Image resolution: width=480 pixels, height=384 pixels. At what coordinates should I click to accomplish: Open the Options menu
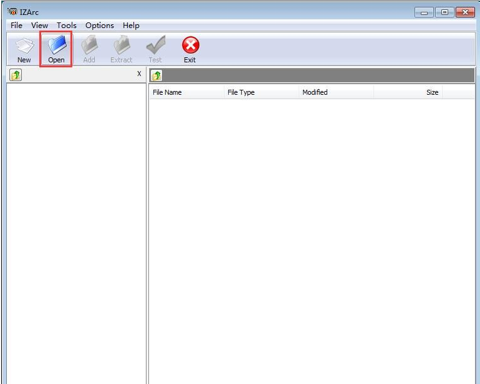[x=100, y=26]
